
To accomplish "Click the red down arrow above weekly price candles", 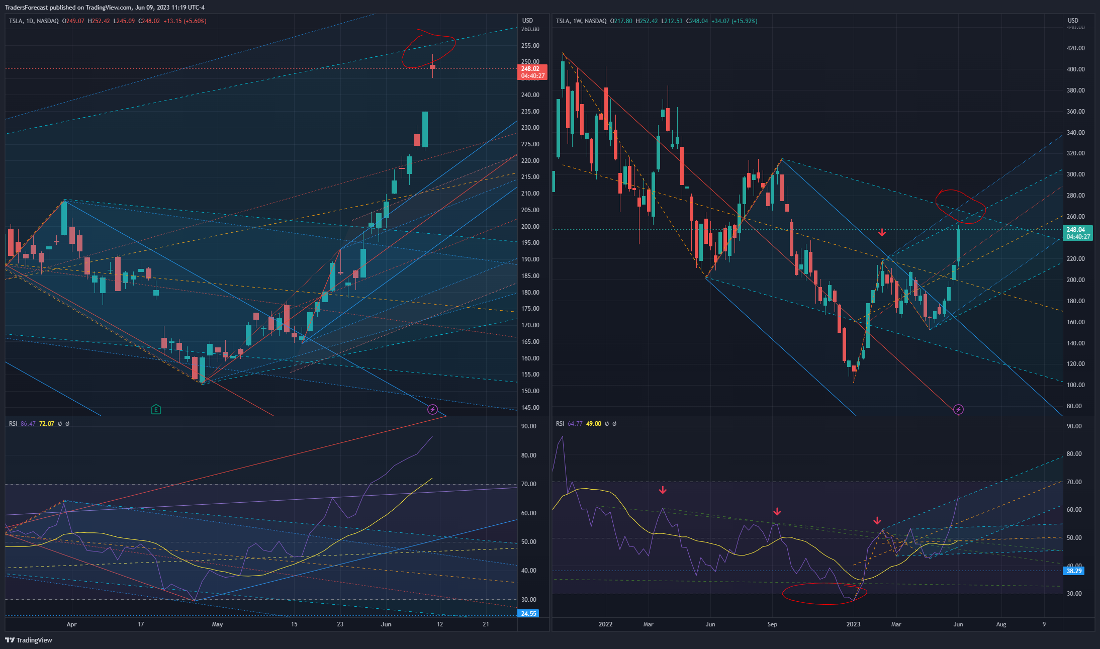I will (882, 232).
